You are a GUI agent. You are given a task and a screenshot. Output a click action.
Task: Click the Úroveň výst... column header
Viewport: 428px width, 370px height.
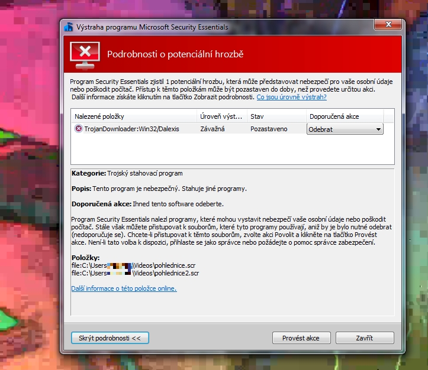pyautogui.click(x=222, y=116)
